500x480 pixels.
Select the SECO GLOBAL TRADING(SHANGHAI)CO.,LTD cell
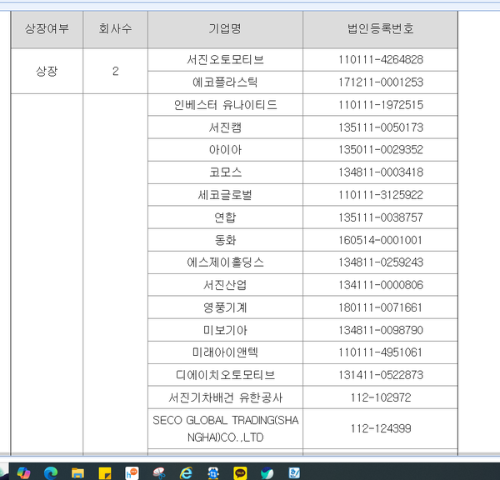(225, 428)
